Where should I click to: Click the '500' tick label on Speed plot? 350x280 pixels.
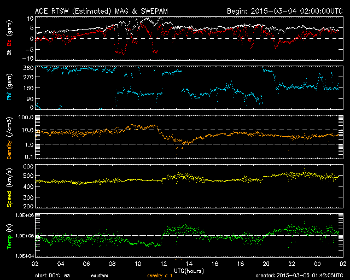tap(28, 176)
